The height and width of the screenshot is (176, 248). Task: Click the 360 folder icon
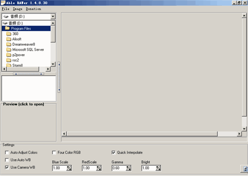pos(9,34)
